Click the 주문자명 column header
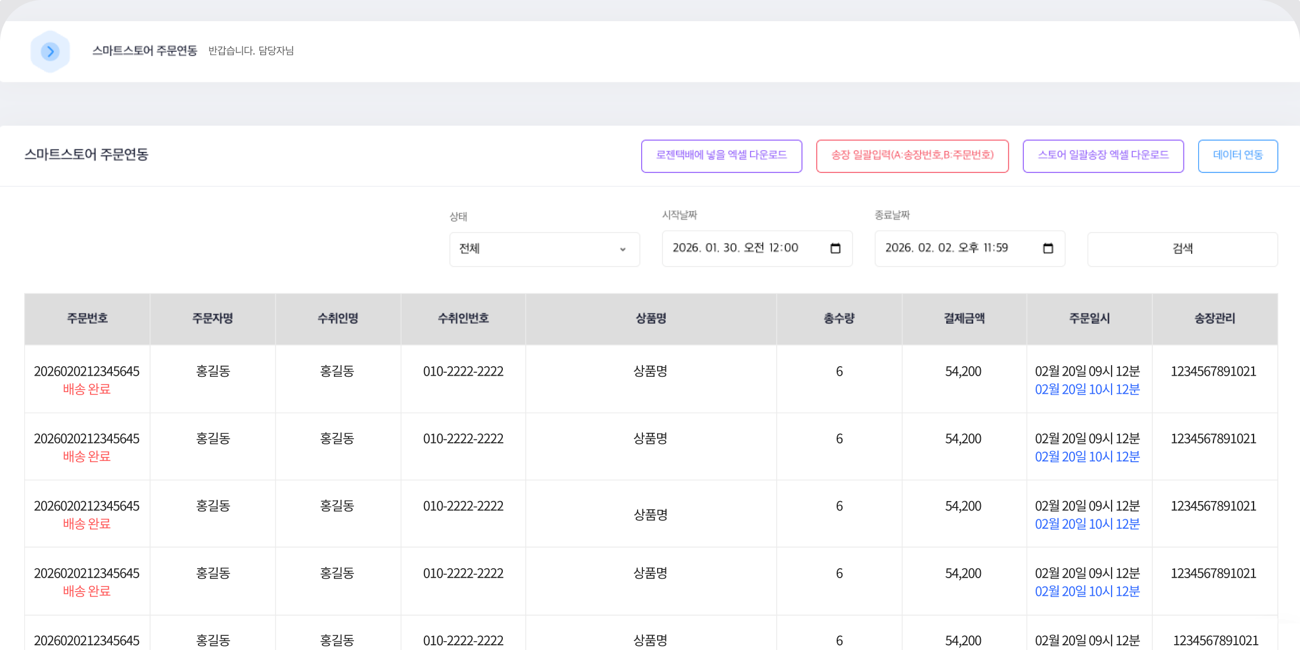Screen dimensions: 1300x650 (x=213, y=319)
